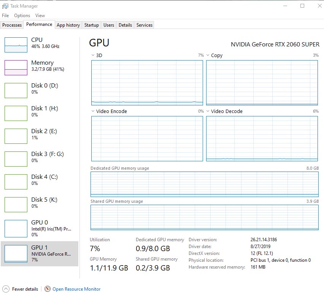Switch to the Performance tab
324x296 pixels.
point(39,24)
